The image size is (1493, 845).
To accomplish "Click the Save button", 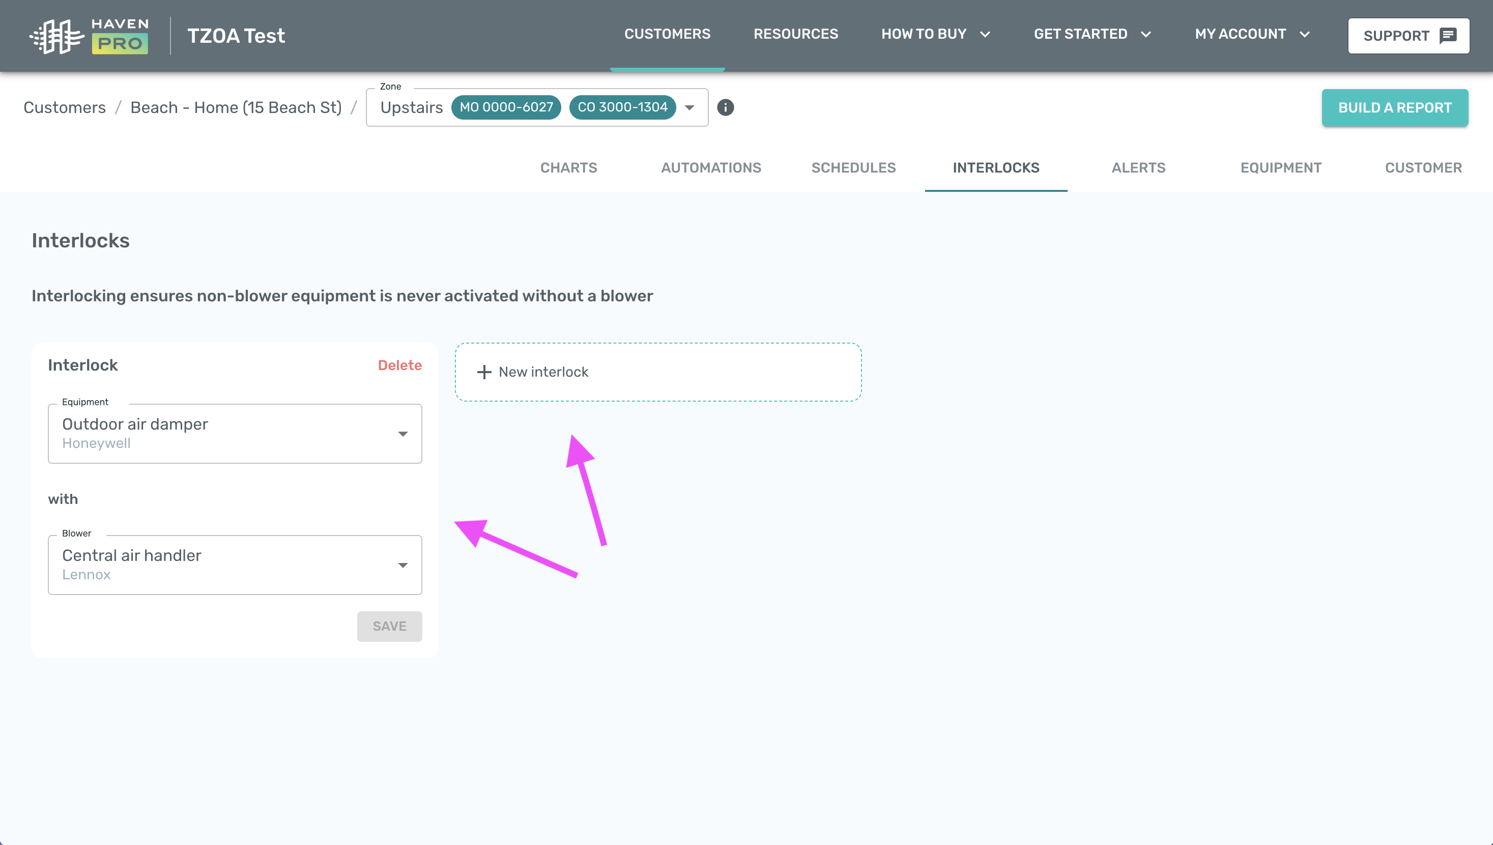I will point(389,626).
